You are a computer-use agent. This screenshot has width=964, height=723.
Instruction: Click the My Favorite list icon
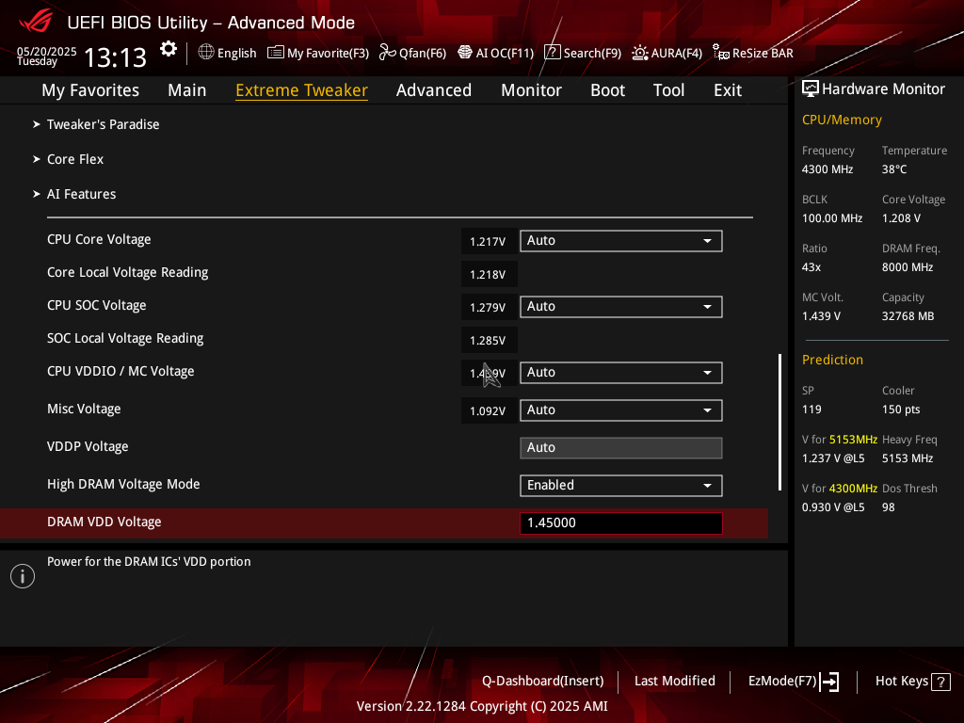(x=276, y=53)
